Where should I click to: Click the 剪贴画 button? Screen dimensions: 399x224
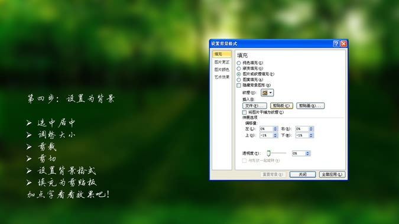[x=310, y=106]
